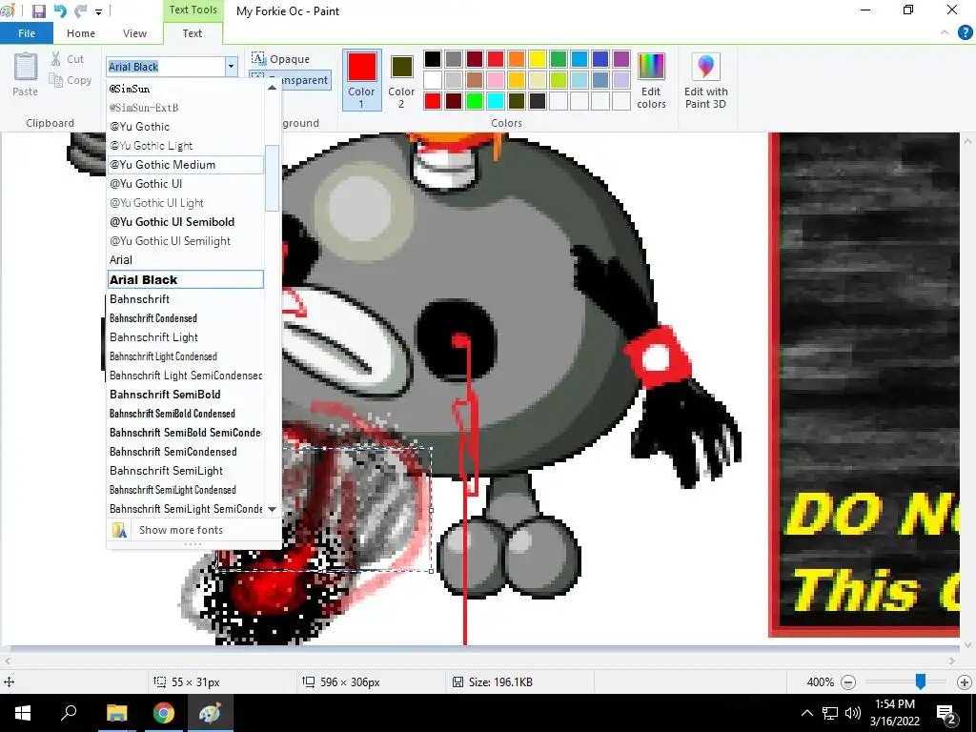Click the Paste clipboard icon
The width and height of the screenshot is (976, 732).
[x=26, y=68]
